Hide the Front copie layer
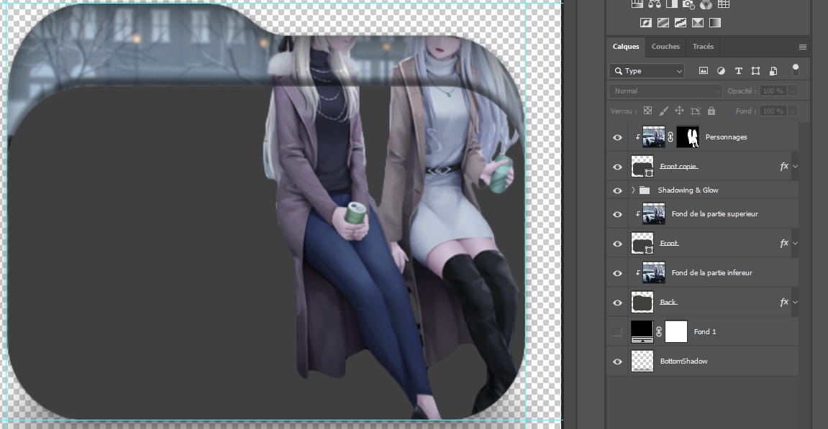This screenshot has width=828, height=429. click(617, 167)
